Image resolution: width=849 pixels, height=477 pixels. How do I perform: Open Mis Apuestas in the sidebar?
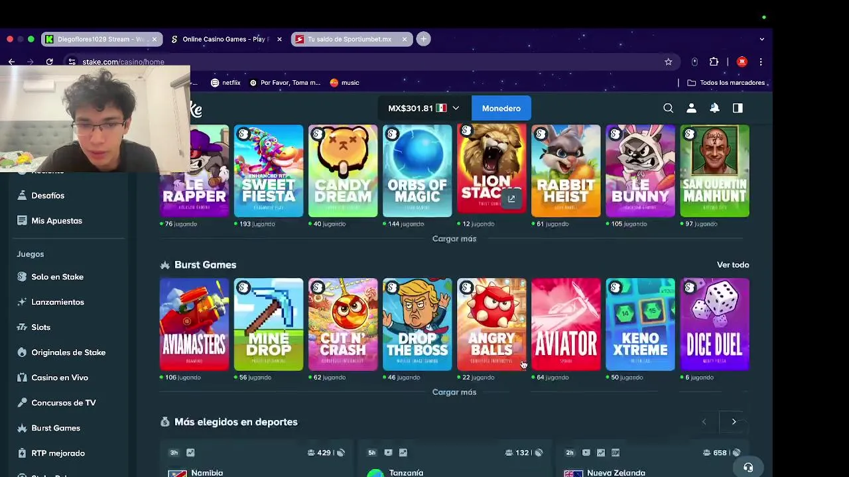tap(56, 221)
